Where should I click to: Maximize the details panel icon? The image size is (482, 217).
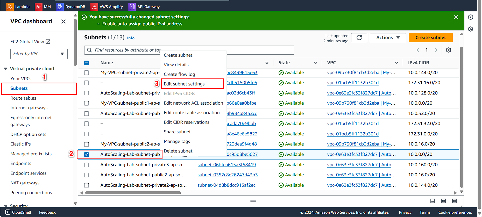point(454,201)
